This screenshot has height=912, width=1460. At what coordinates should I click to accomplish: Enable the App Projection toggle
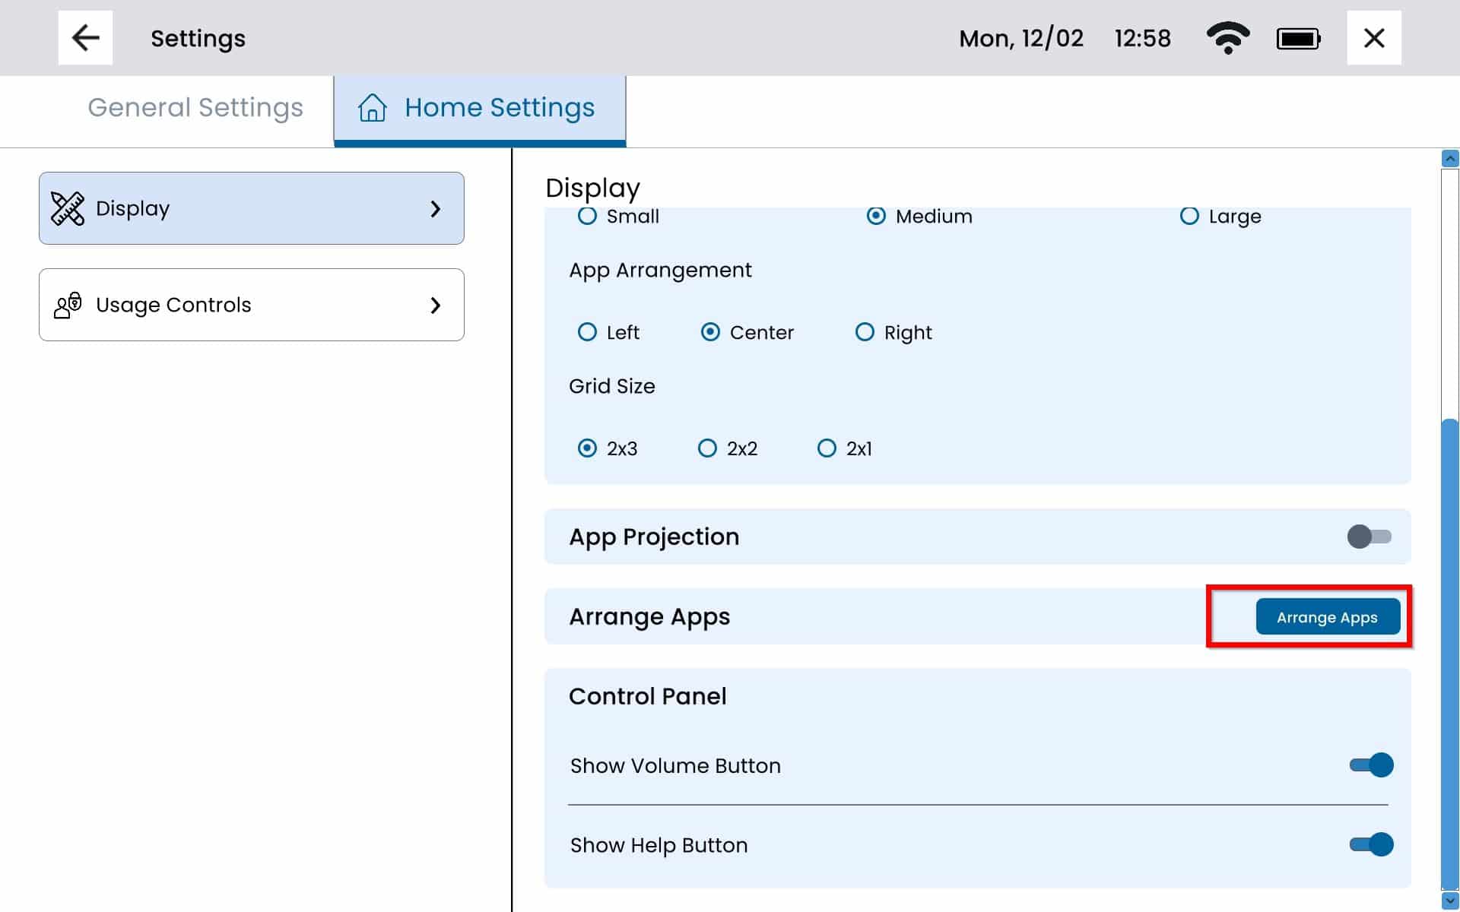point(1369,537)
